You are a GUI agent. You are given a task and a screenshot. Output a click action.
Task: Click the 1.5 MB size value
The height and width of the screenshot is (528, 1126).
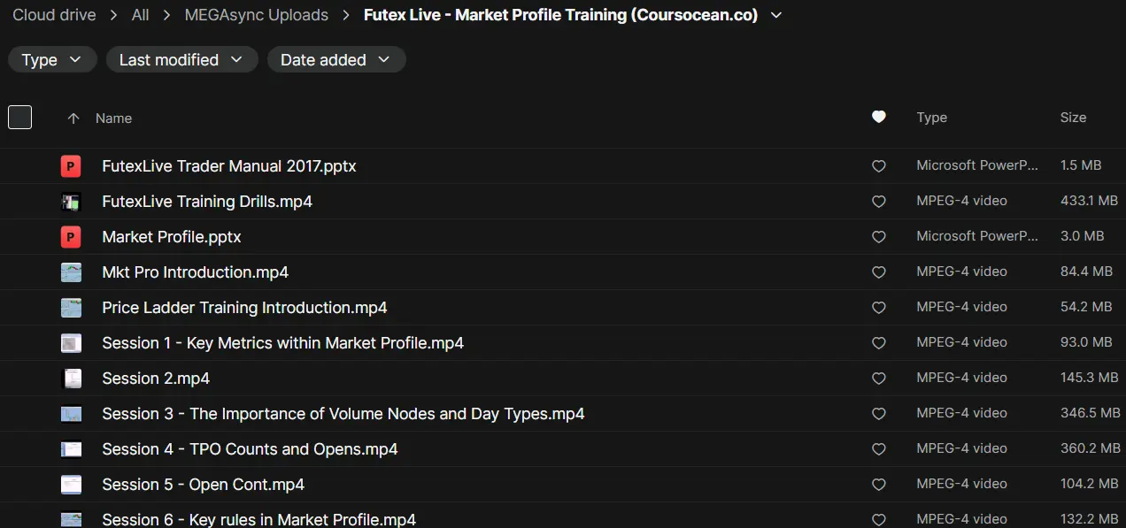pos(1081,165)
